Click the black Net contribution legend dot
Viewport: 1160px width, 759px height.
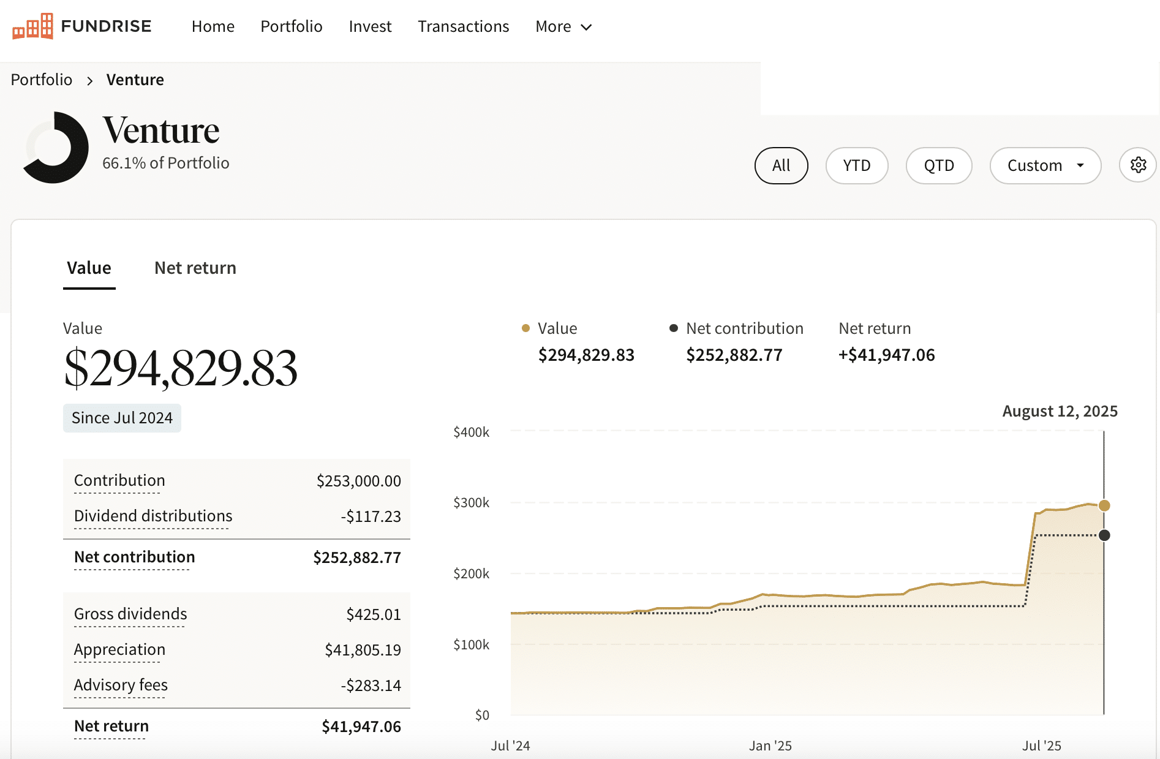(674, 329)
